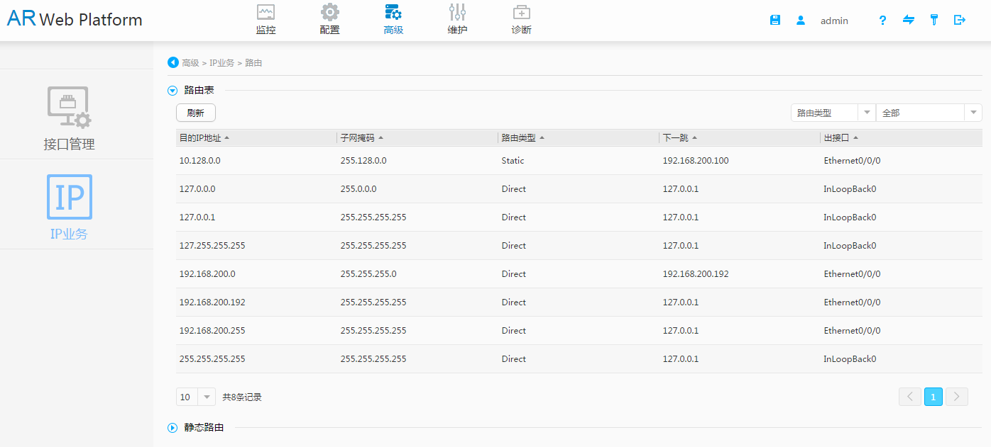Go to page 1 in pagination
The image size is (991, 447).
[x=933, y=397]
